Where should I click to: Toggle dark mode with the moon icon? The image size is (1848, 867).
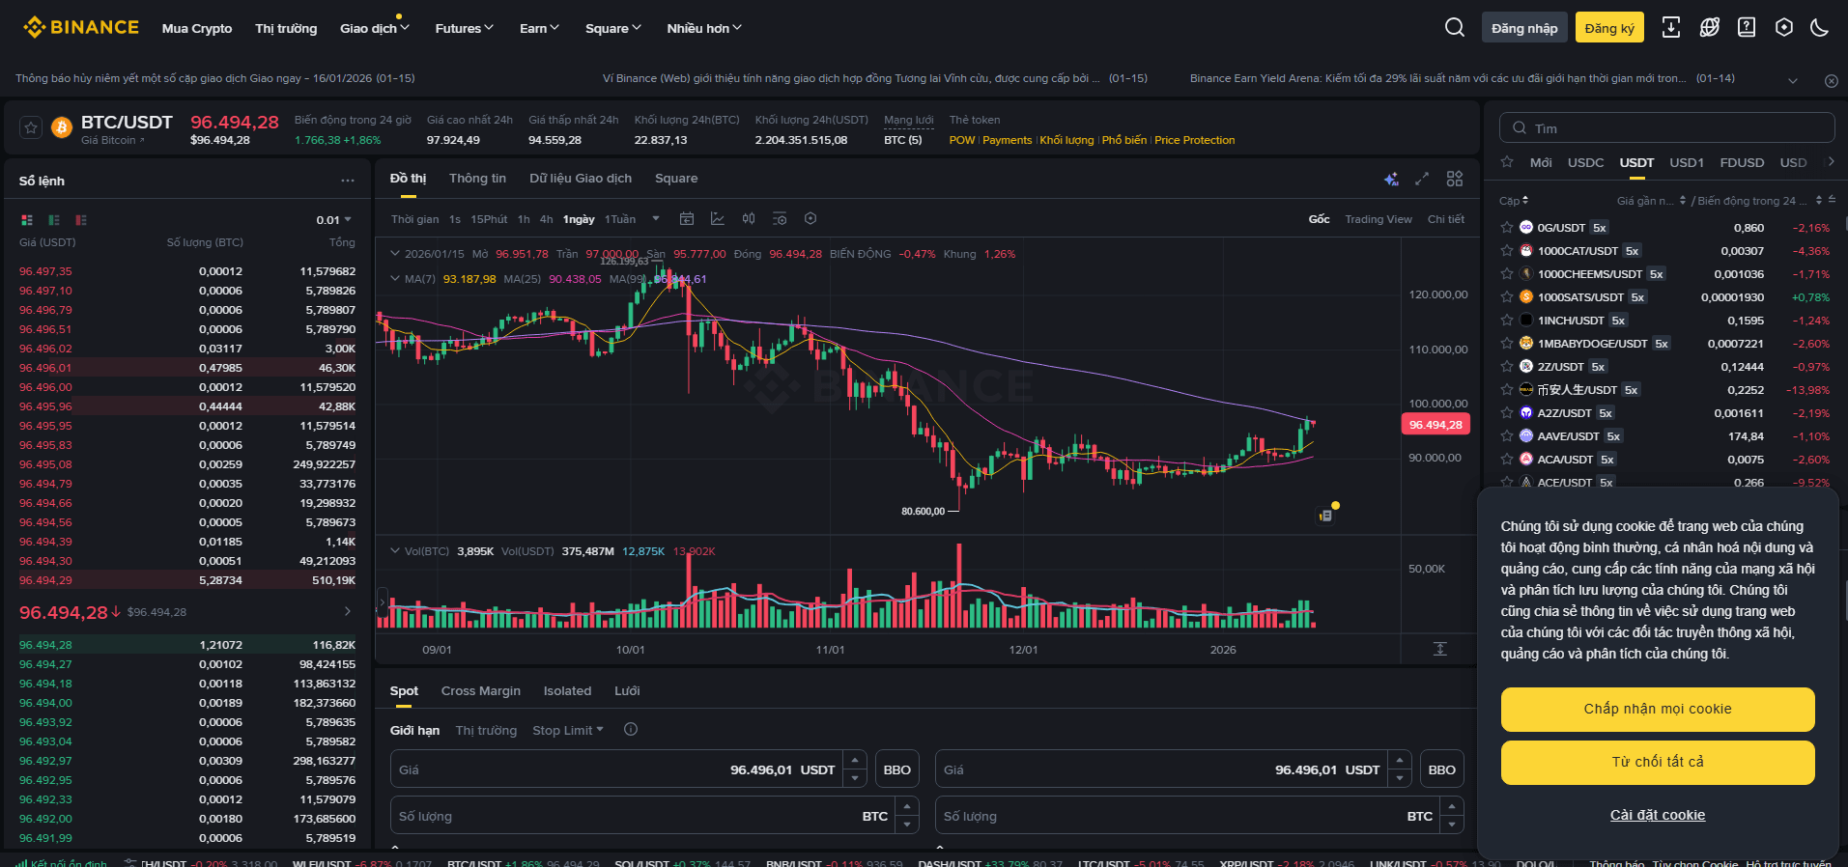1820,27
